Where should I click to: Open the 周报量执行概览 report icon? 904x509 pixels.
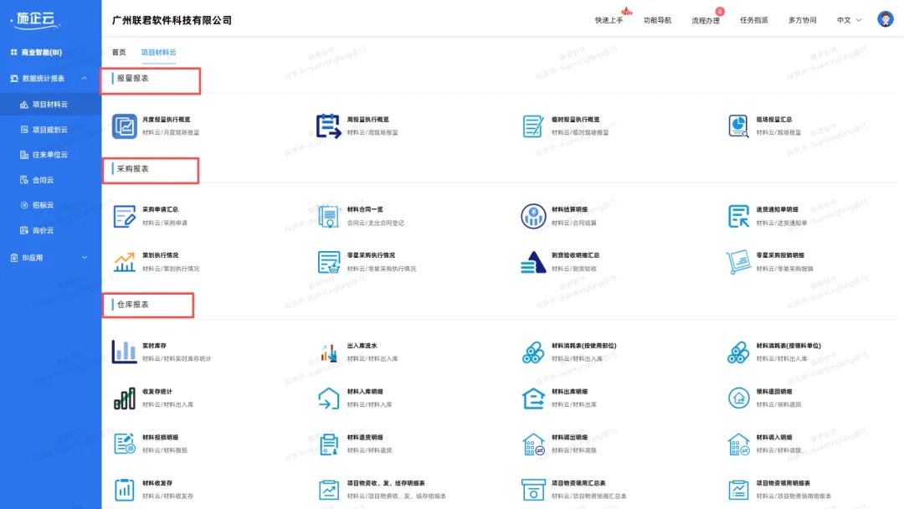tap(329, 127)
